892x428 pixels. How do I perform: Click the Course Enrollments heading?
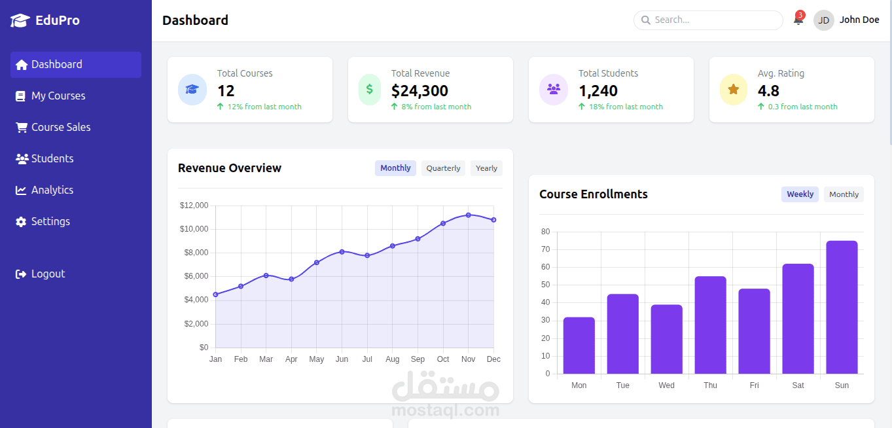pyautogui.click(x=594, y=194)
